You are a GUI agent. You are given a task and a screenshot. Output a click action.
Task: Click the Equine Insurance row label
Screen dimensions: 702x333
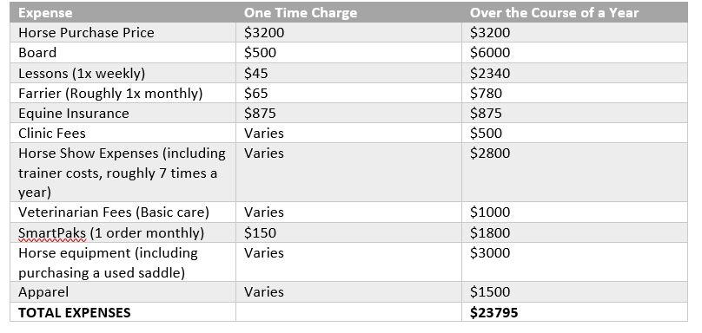[74, 113]
